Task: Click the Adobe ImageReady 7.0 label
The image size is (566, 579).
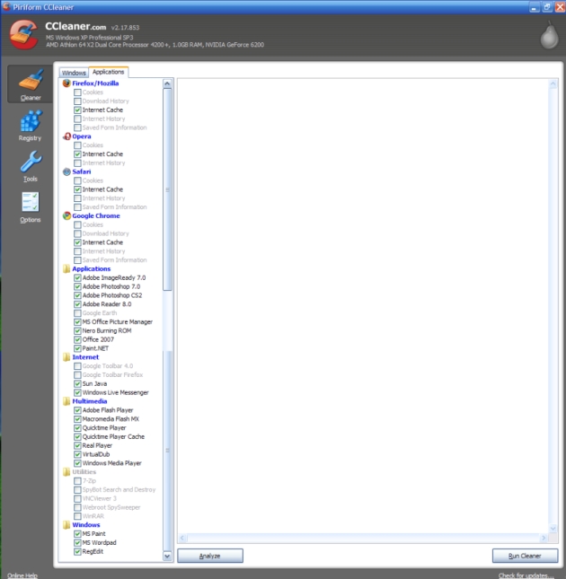Action: pos(114,277)
